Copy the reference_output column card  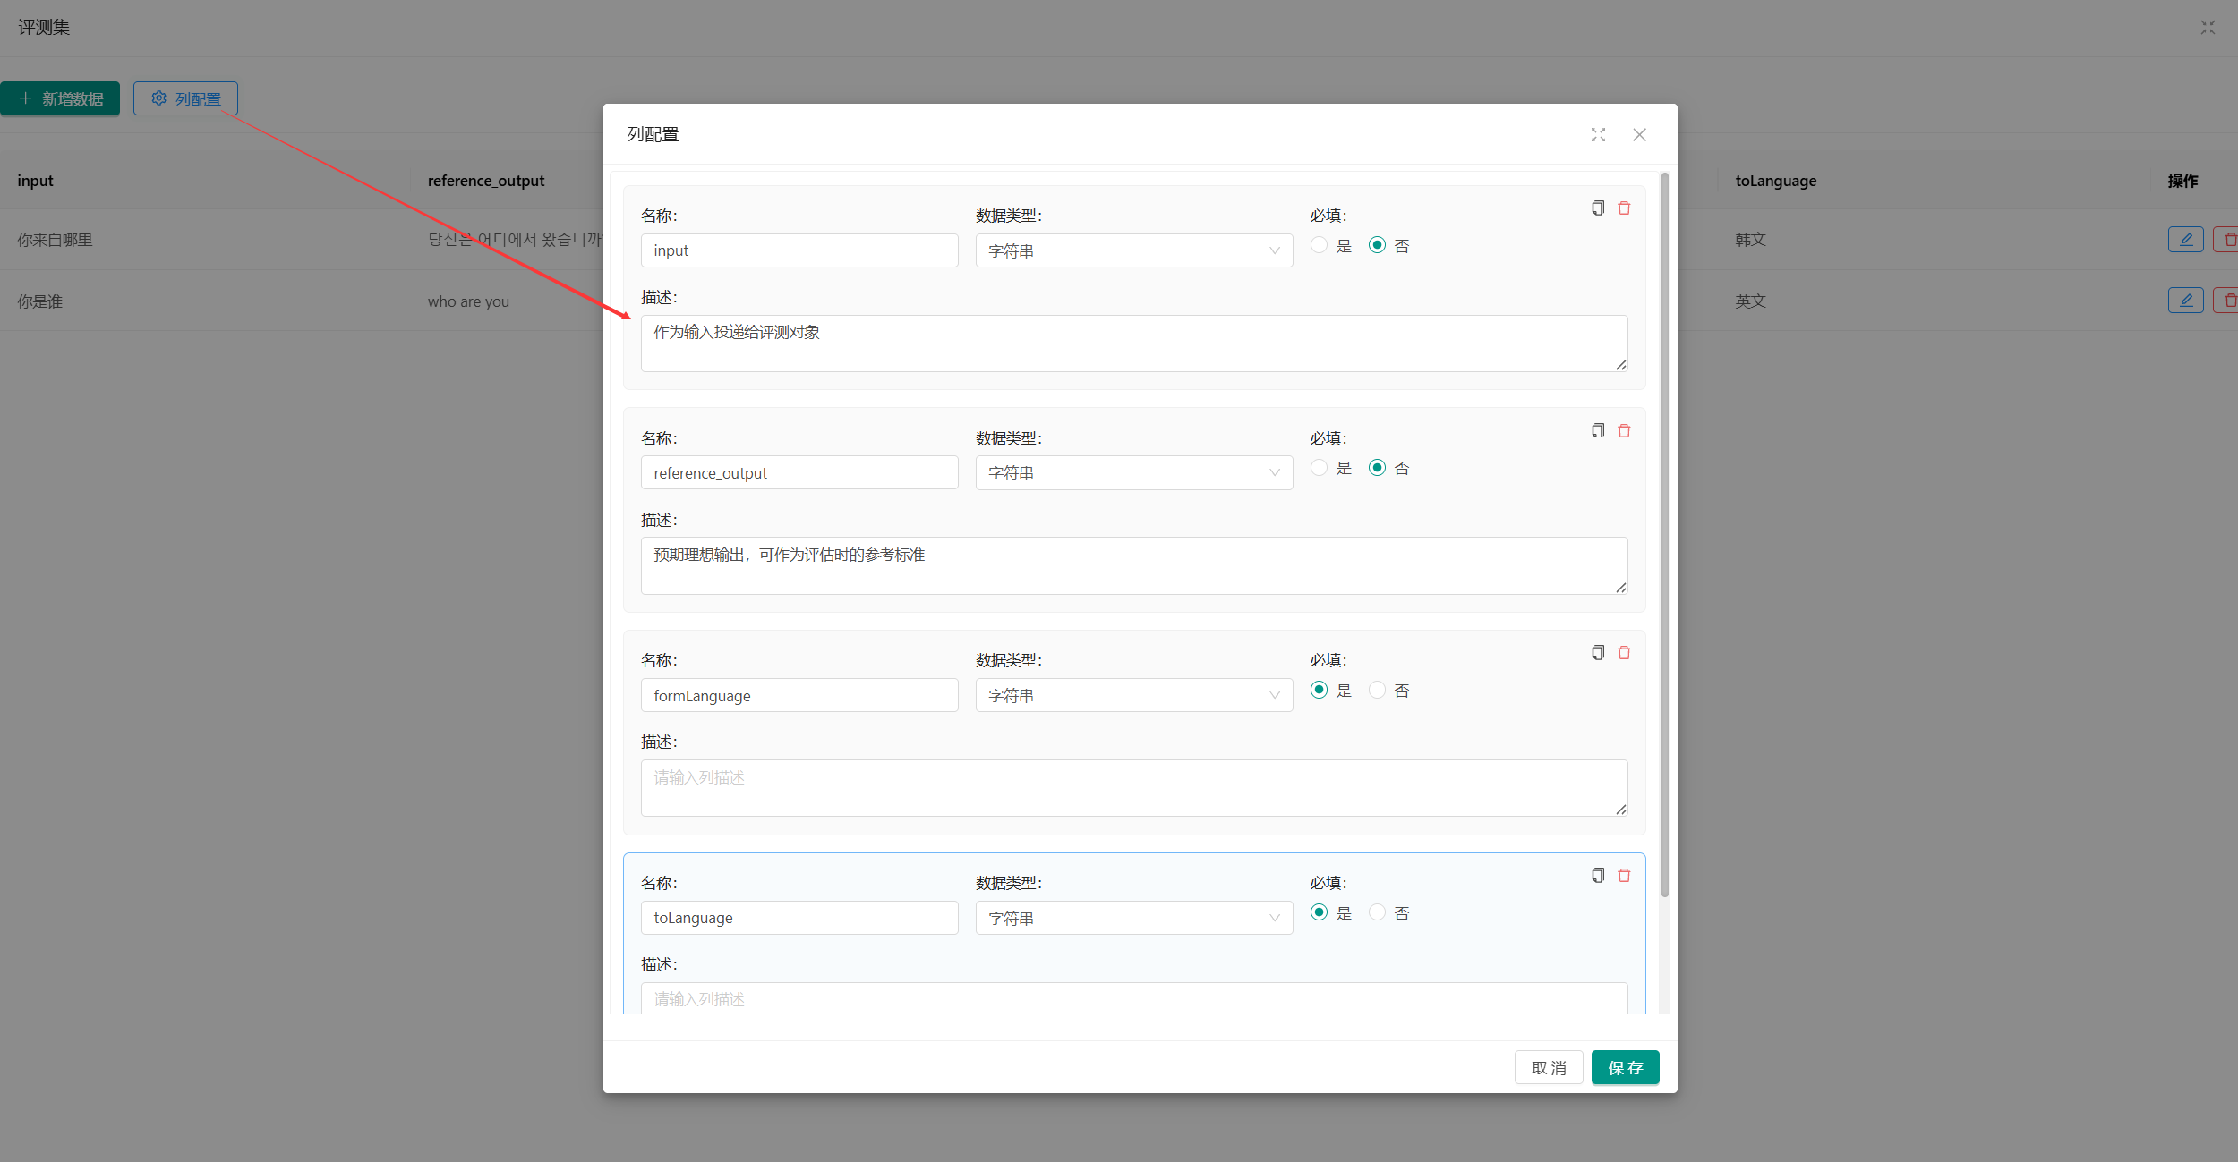tap(1597, 431)
